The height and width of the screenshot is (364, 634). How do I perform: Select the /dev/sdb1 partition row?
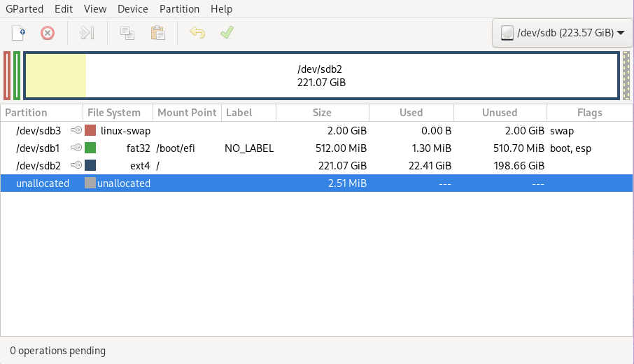[x=316, y=148]
